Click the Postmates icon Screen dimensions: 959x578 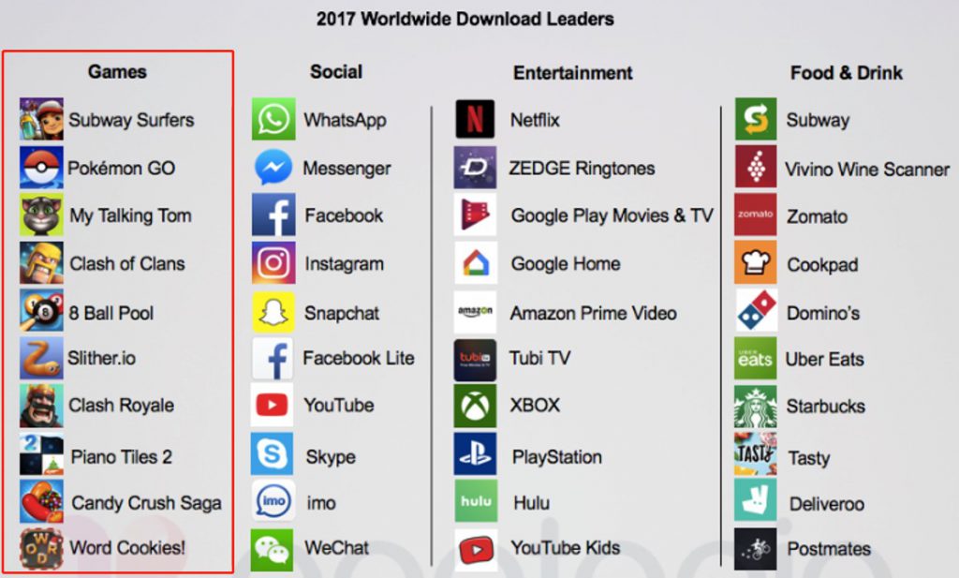click(x=756, y=549)
